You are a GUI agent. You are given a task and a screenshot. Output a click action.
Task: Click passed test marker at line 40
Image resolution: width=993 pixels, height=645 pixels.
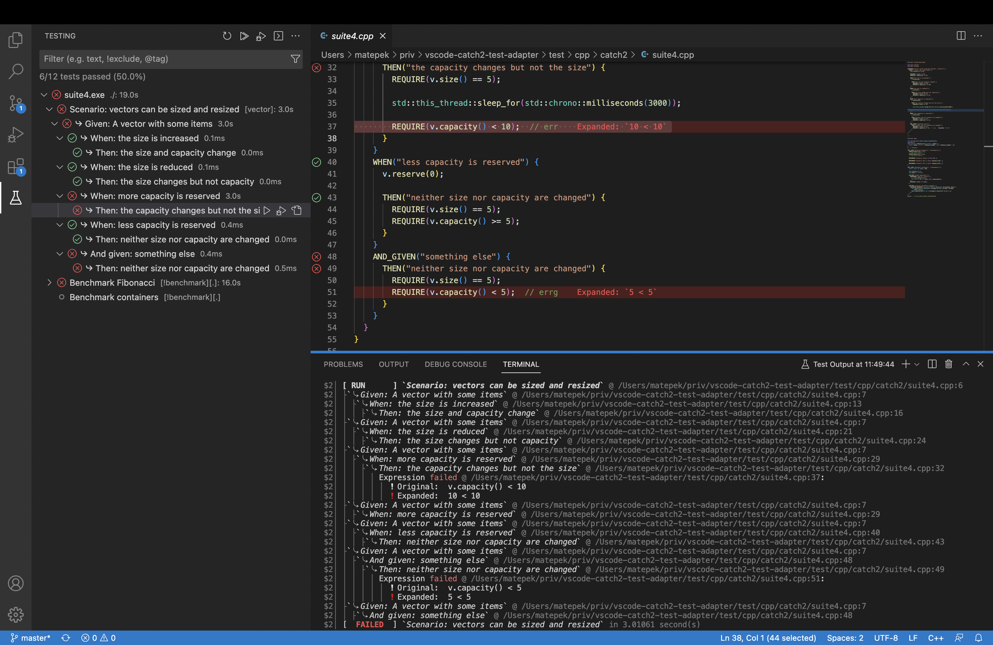pos(317,162)
